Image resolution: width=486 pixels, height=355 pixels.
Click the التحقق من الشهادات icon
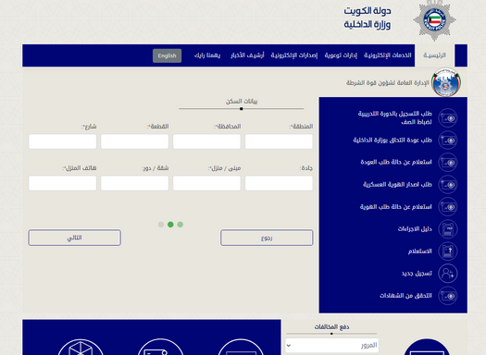(447, 296)
